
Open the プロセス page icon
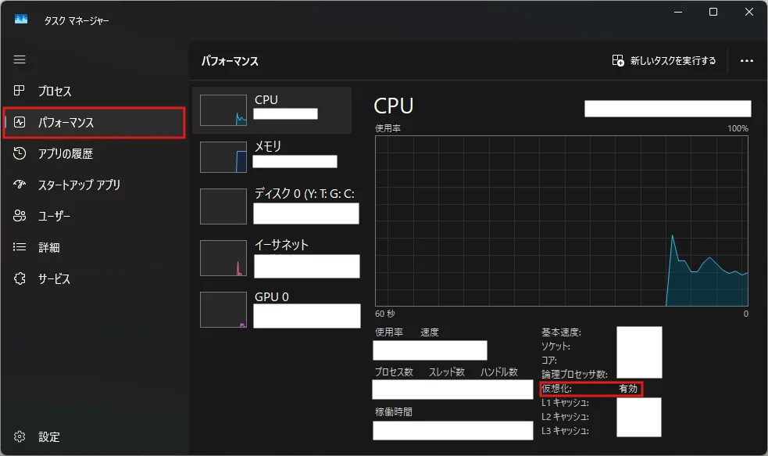tap(19, 91)
